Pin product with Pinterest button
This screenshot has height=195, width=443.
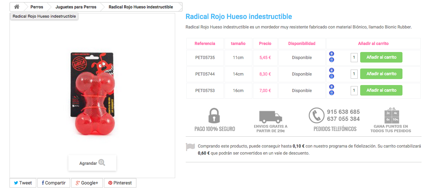coord(120,183)
